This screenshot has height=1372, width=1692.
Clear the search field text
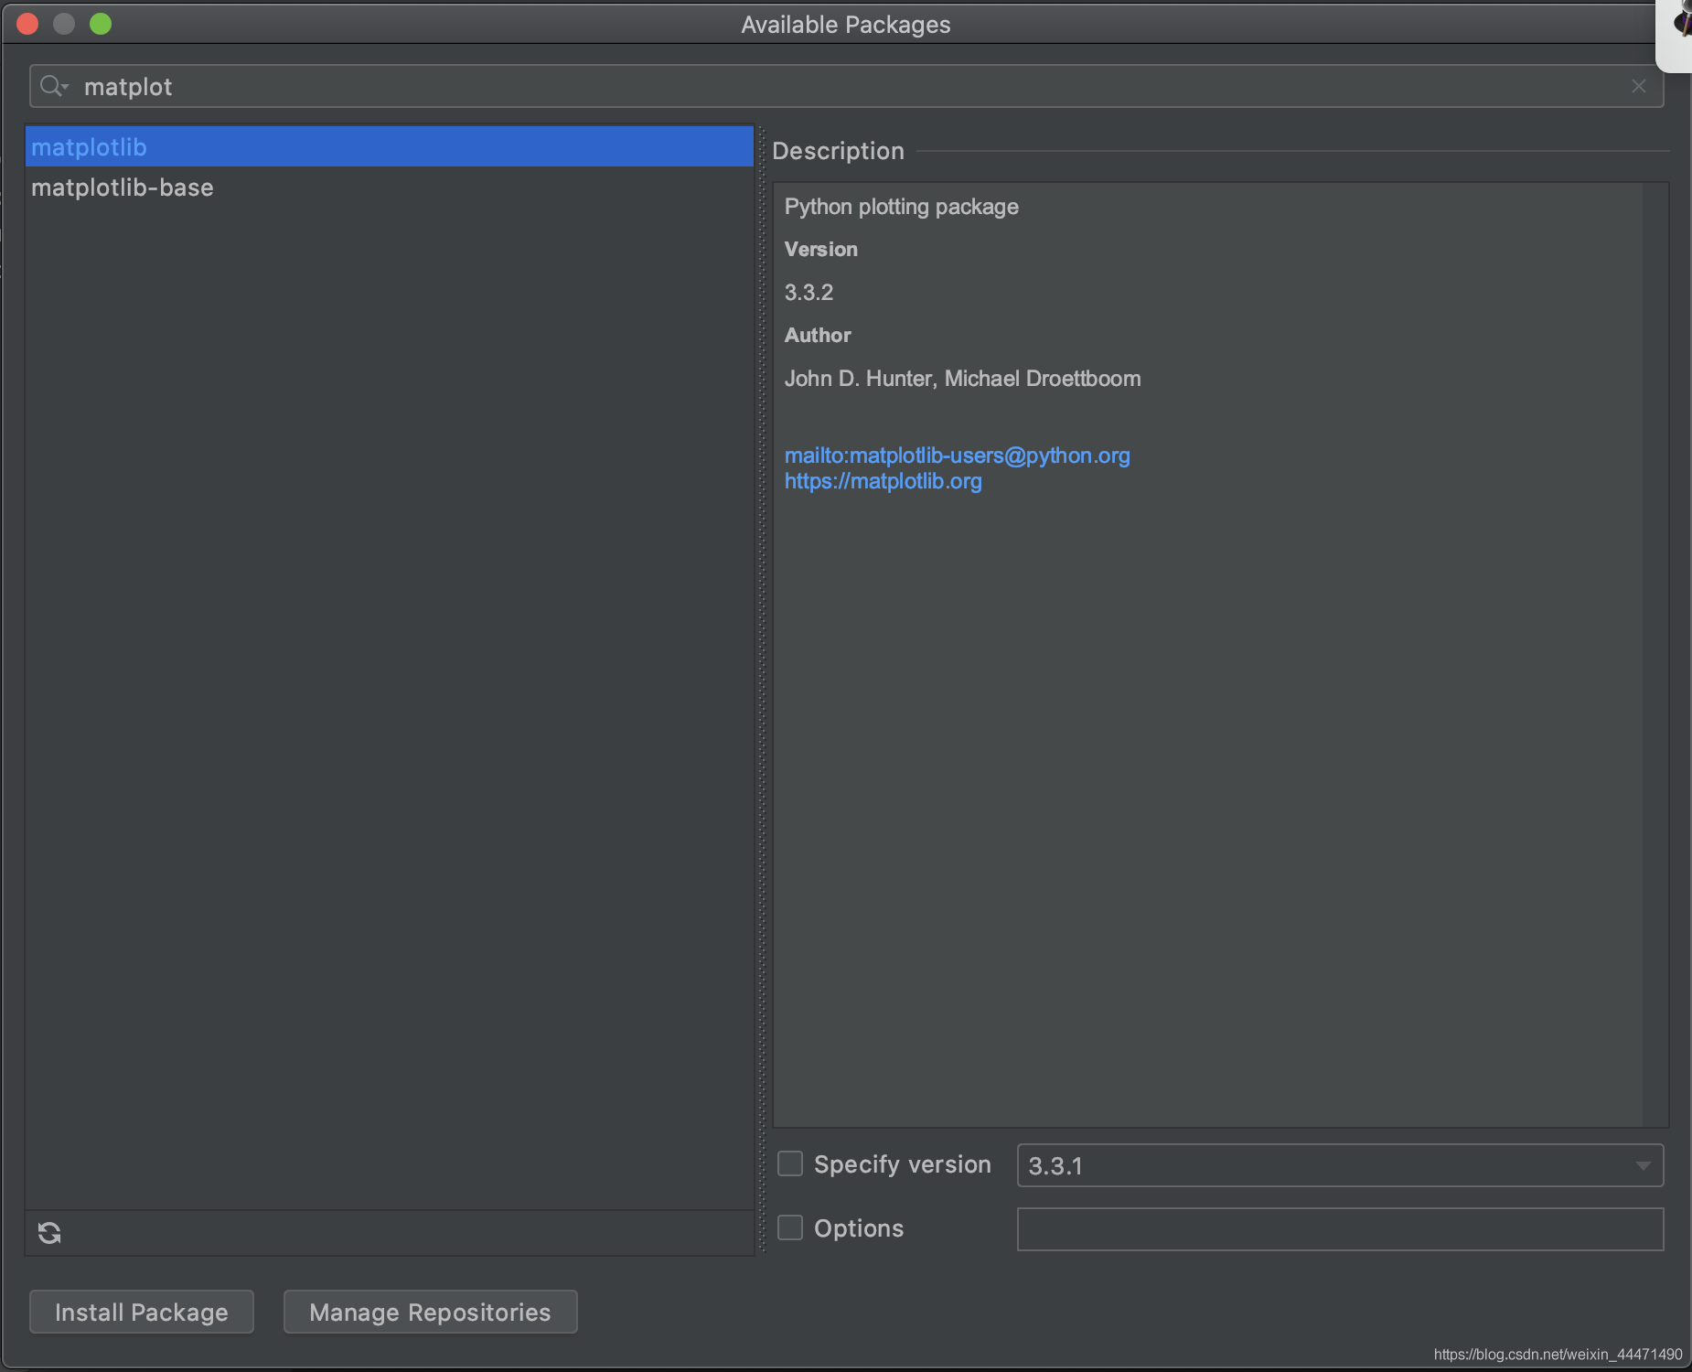tap(1638, 86)
